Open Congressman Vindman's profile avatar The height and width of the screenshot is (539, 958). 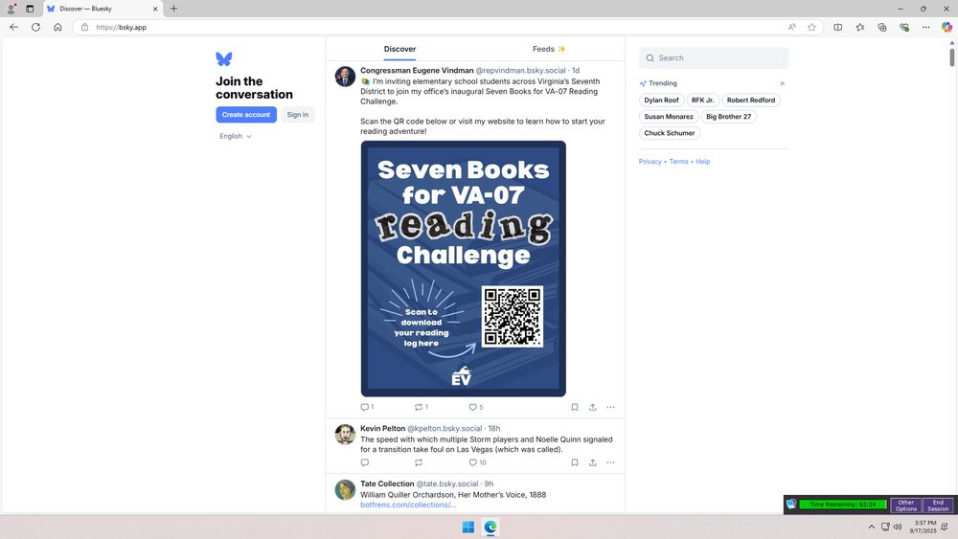point(345,77)
